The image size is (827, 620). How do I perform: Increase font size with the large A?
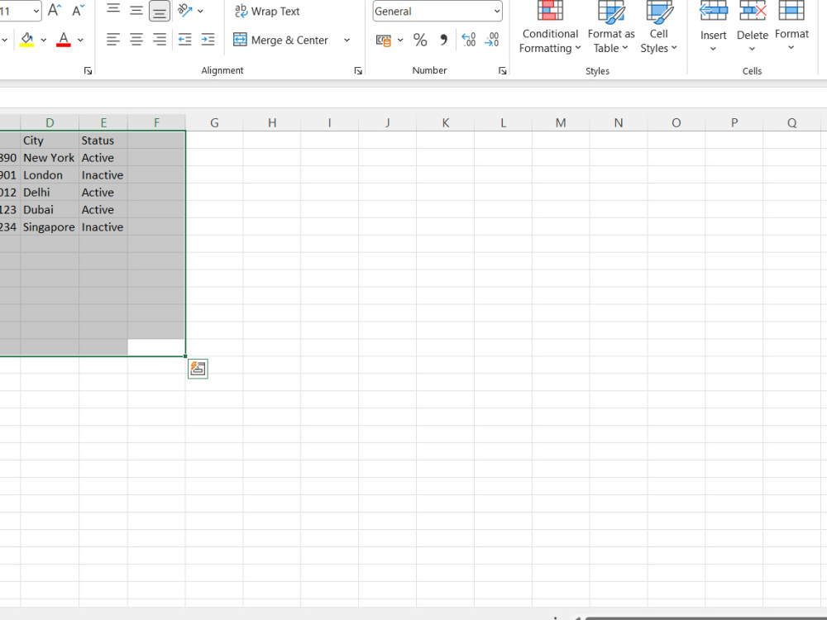pyautogui.click(x=55, y=10)
